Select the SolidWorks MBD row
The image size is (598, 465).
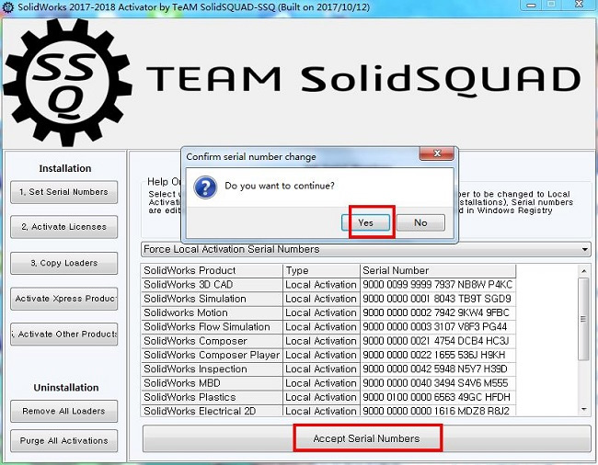pyautogui.click(x=328, y=383)
